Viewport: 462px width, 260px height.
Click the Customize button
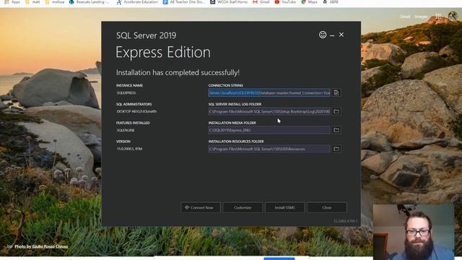[243, 207]
